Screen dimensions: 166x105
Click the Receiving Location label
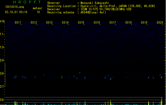61,6
